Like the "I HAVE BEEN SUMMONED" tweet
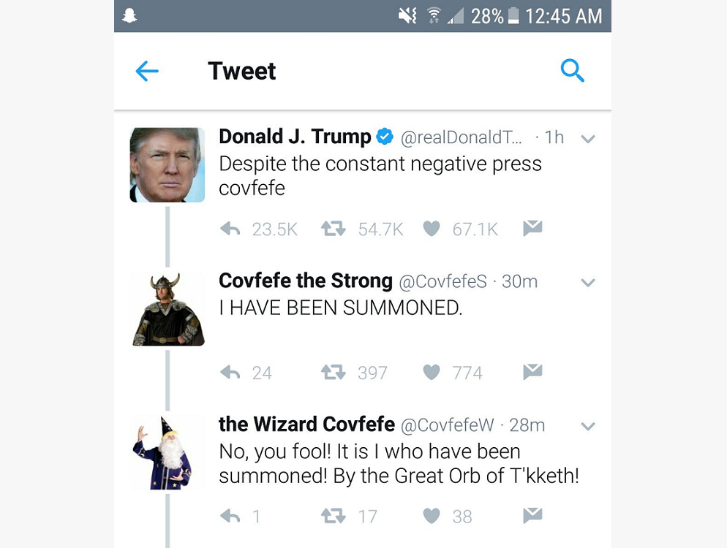The width and height of the screenshot is (727, 548). (x=432, y=373)
